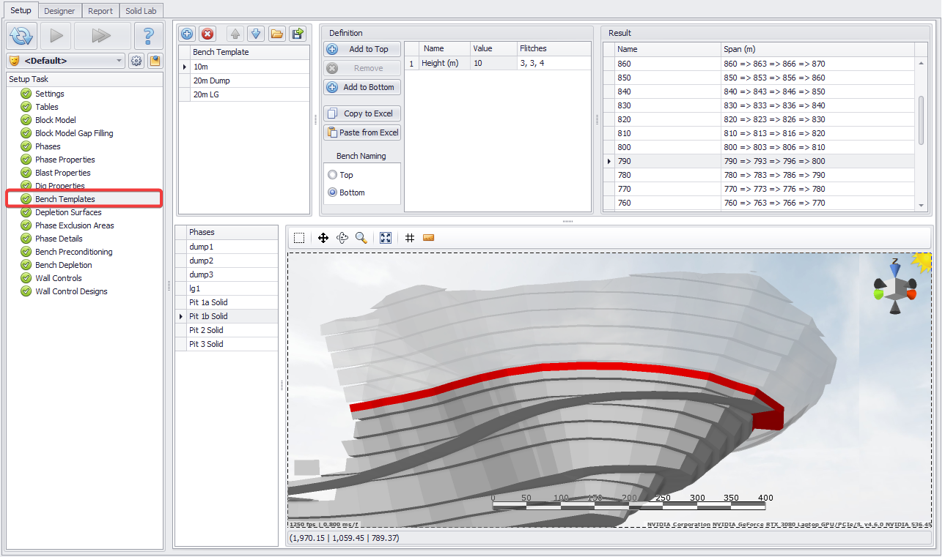
Task: Toggle the grid display icon
Action: 410,238
